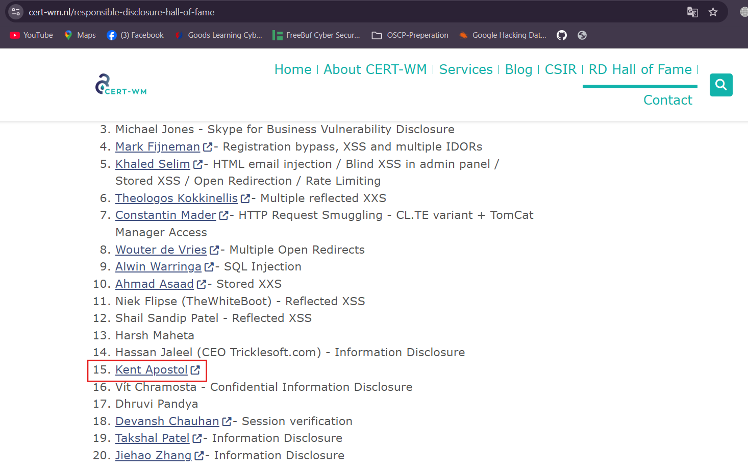748x471 pixels.
Task: Click the external link icon beside Jiehao Zhang
Action: click(x=199, y=454)
